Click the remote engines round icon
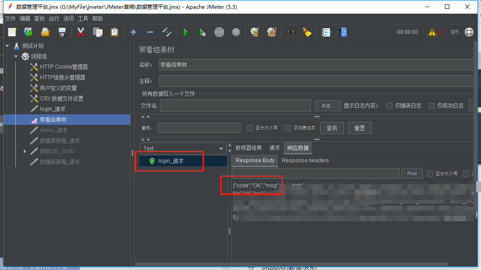 click(x=469, y=32)
